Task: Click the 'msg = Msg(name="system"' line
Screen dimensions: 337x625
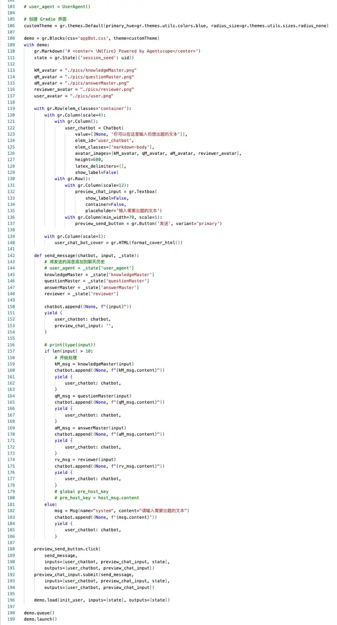Action: [x=122, y=510]
